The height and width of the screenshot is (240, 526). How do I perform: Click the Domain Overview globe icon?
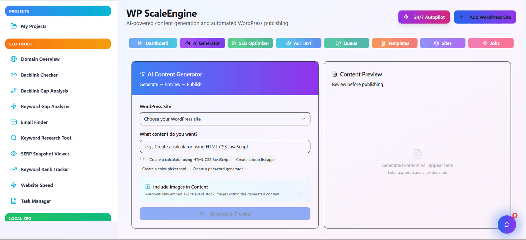pos(13,59)
